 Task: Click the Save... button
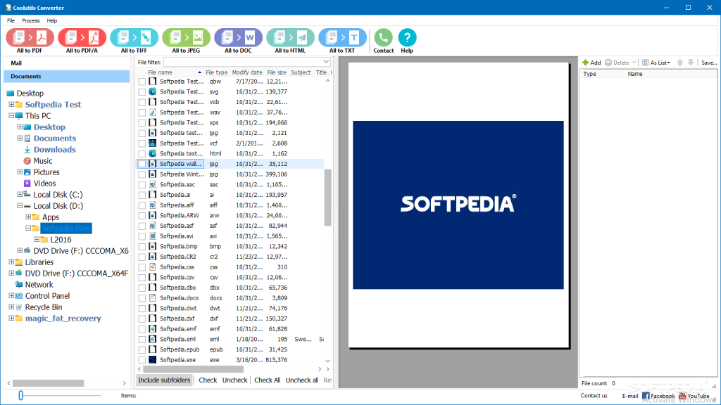tap(709, 63)
